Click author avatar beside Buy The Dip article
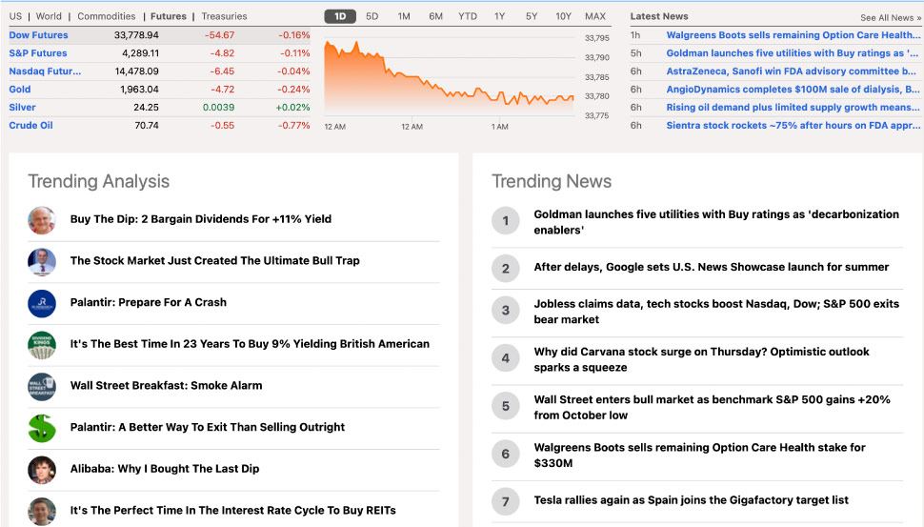 coord(42,219)
